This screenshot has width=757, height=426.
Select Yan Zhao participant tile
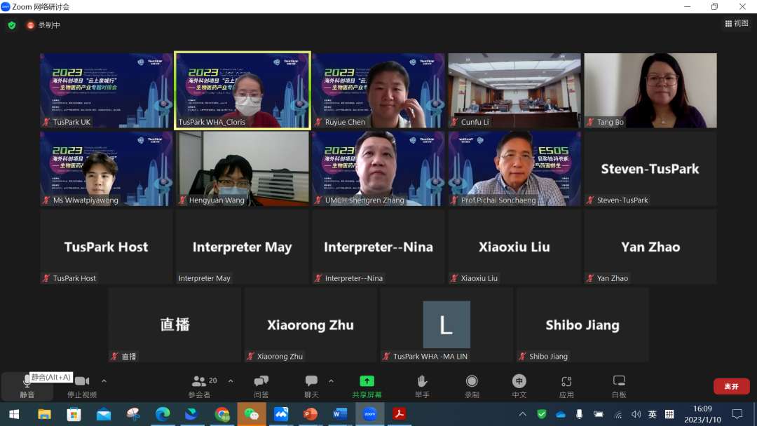click(x=650, y=247)
